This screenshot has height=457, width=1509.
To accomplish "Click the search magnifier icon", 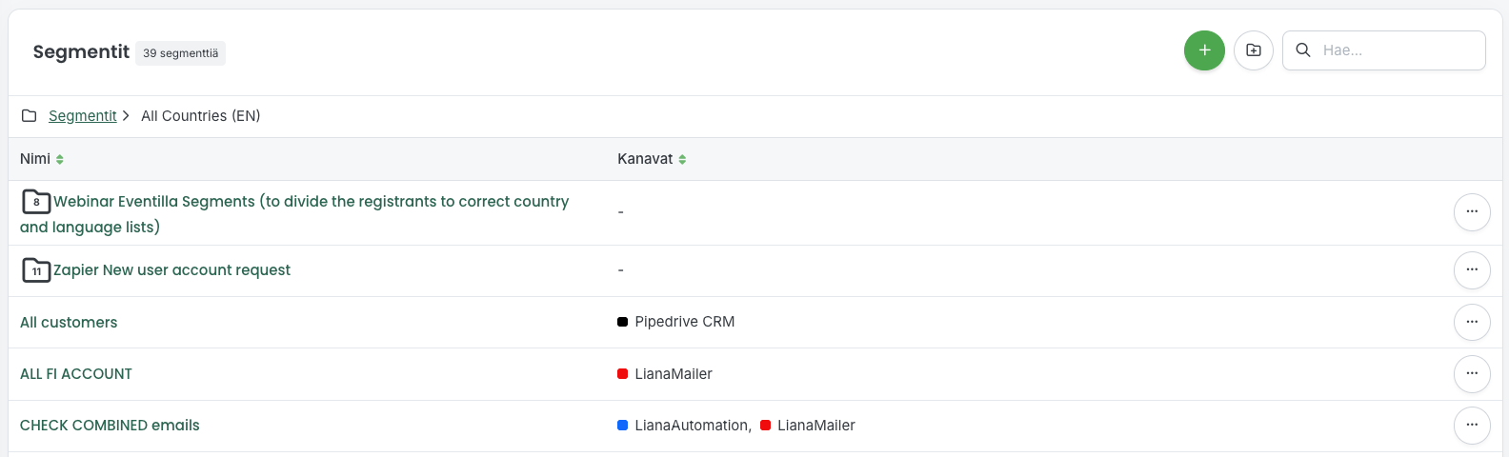I will coord(1303,50).
